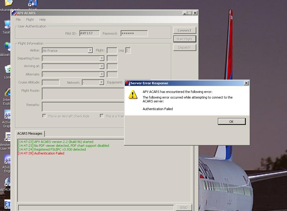Image resolution: width=287 pixels, height=211 pixels.
Task: Click the red Authentication Failed log line
Action: [41, 153]
